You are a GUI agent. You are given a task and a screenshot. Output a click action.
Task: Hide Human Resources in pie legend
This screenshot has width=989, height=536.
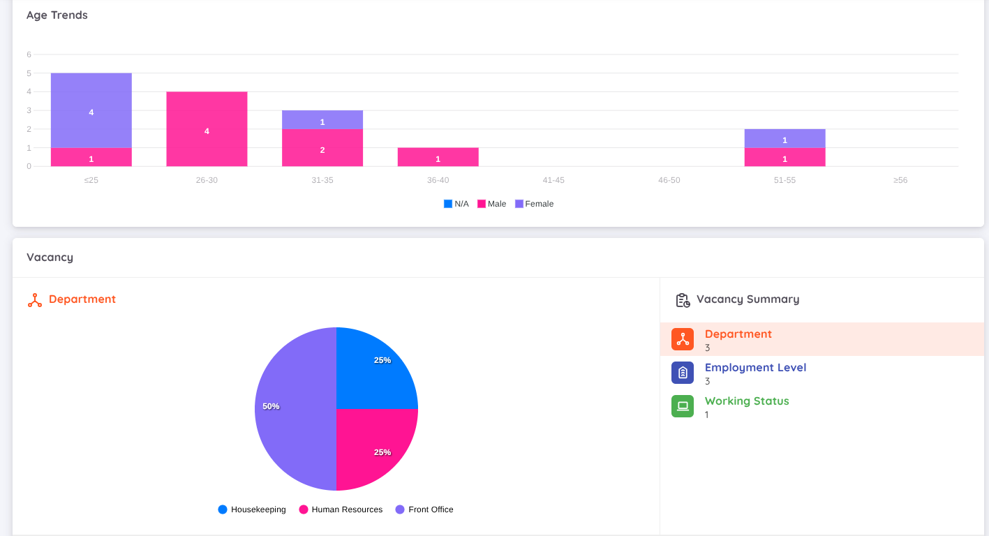[341, 509]
